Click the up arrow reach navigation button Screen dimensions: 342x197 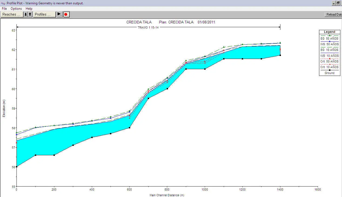click(x=30, y=14)
